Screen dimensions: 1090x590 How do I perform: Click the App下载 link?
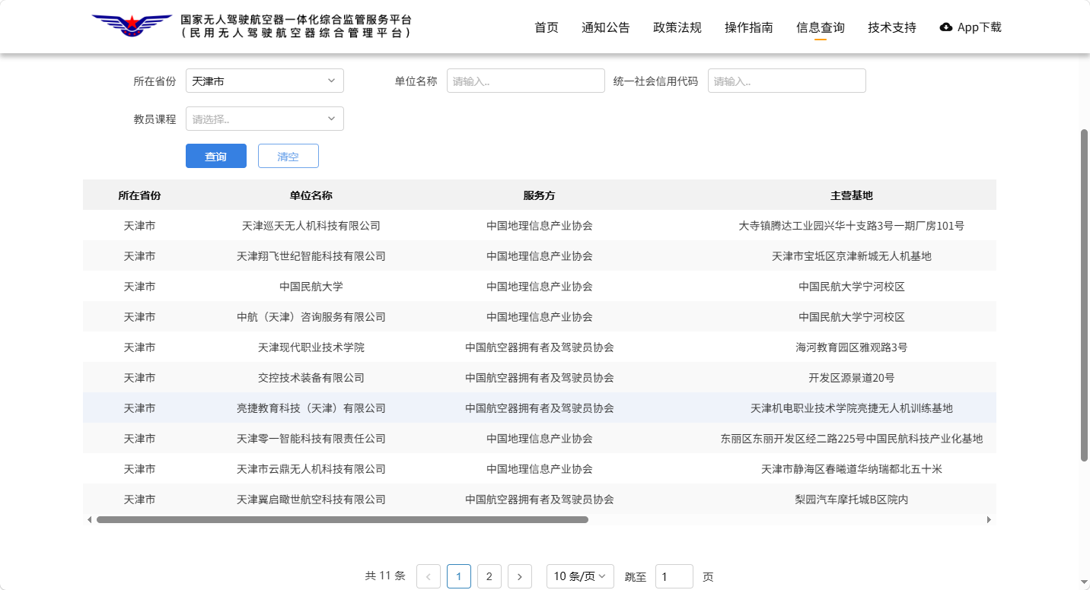[x=971, y=27]
